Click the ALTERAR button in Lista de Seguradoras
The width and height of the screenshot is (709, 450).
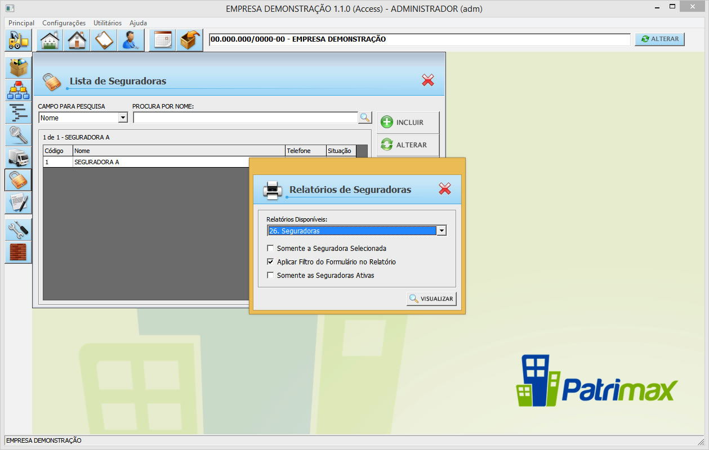[408, 145]
